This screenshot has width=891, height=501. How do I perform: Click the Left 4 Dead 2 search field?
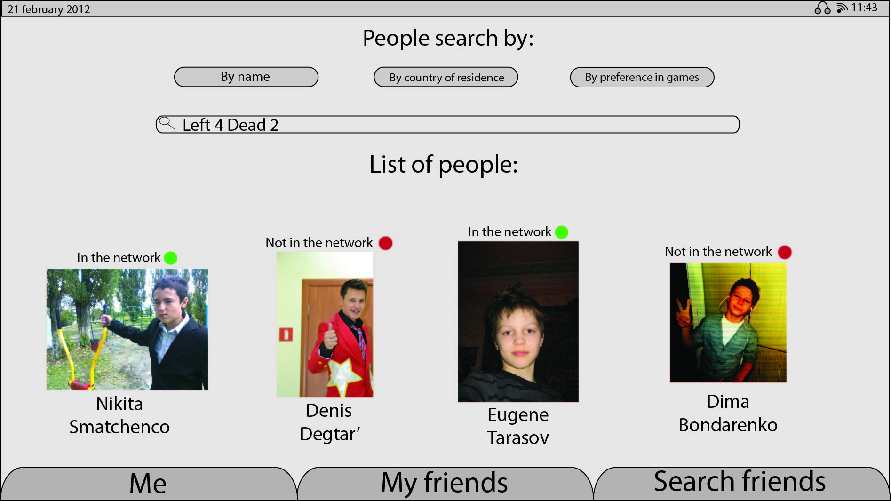(x=447, y=125)
